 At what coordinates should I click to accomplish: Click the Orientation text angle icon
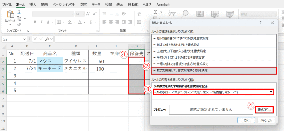[x=124, y=14]
